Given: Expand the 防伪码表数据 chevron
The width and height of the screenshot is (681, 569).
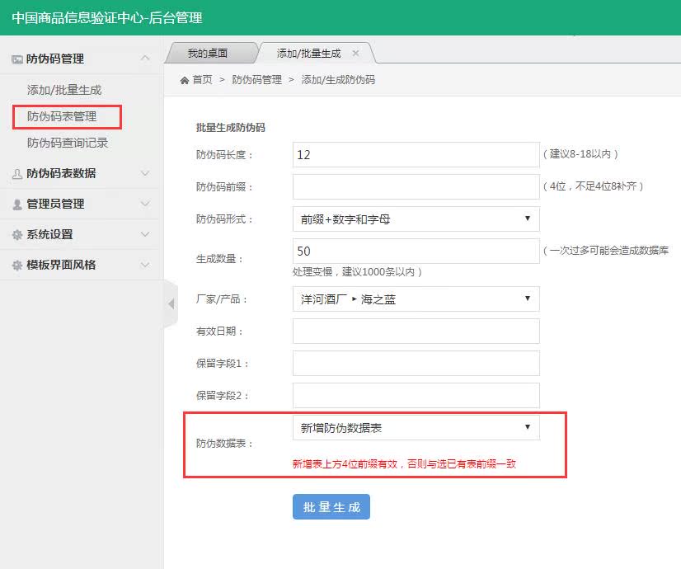Looking at the screenshot, I should point(145,173).
